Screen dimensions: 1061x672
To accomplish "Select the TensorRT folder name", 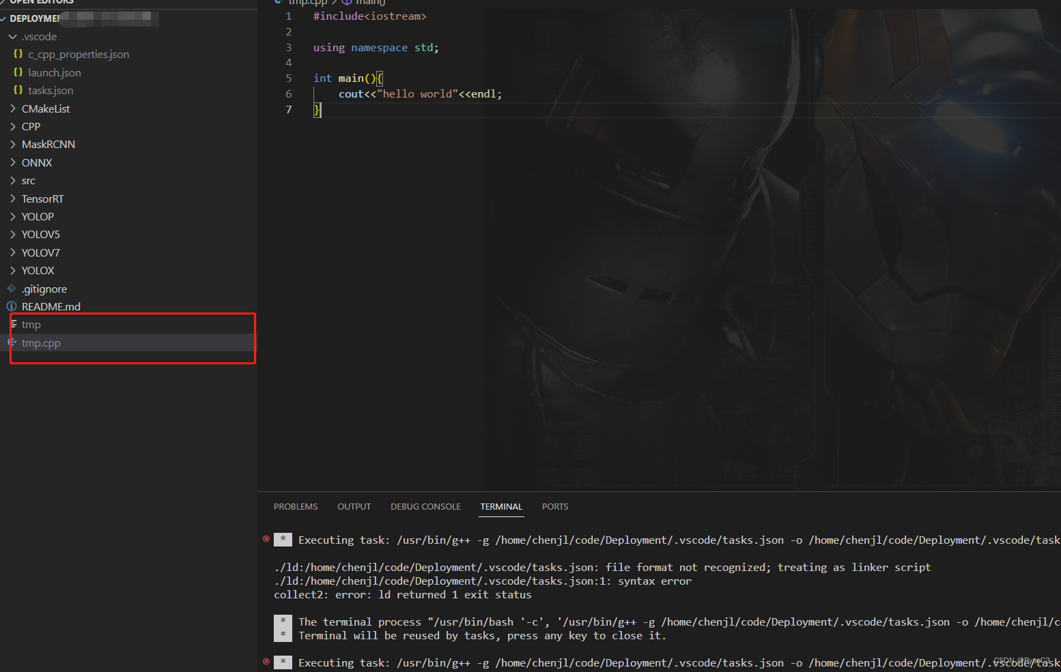I will click(x=42, y=199).
